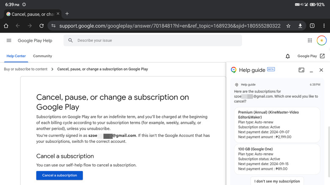Open the Chrome home page button

(6, 26)
